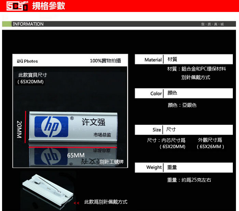Click the HP logo on the name badge
This screenshot has width=239, height=211.
pyautogui.click(x=51, y=127)
